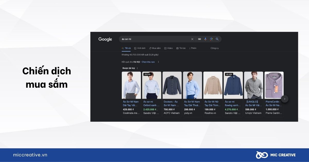Viewport: 309px width, 162px height.
Task: Focus the search field containing áo sơ mi
Action: coord(154,39)
